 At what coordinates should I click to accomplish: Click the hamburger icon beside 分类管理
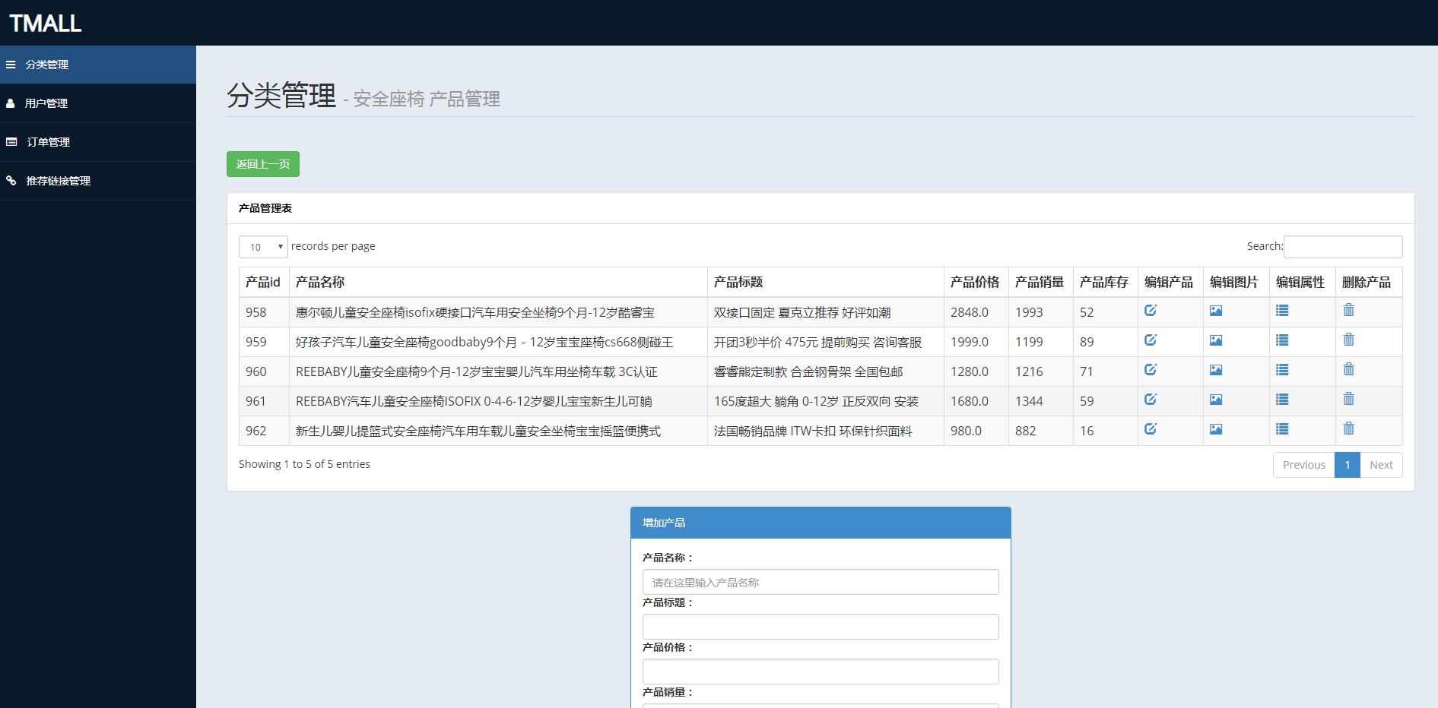[x=11, y=65]
